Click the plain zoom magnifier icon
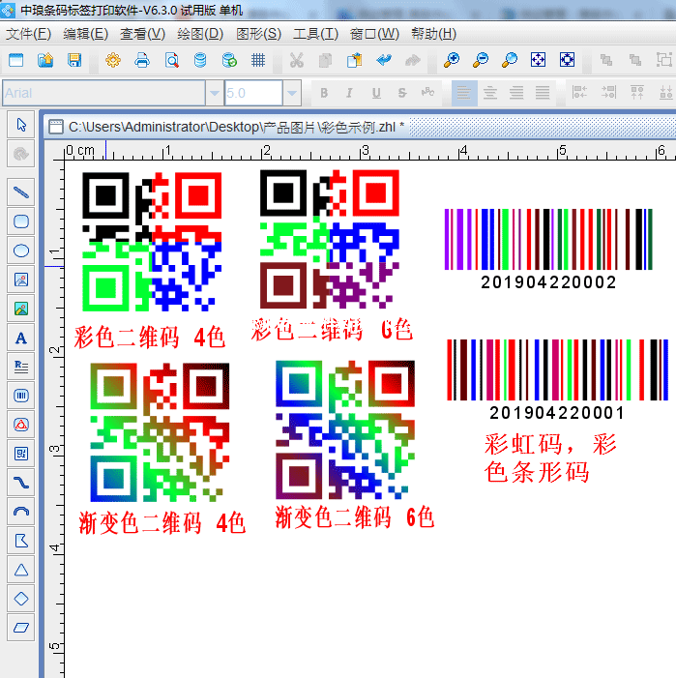The width and height of the screenshot is (676, 678). 510,60
